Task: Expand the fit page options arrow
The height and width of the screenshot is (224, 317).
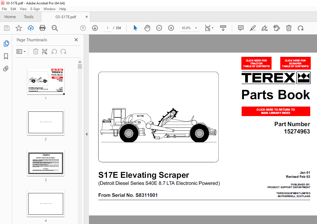Action: click(x=213, y=28)
